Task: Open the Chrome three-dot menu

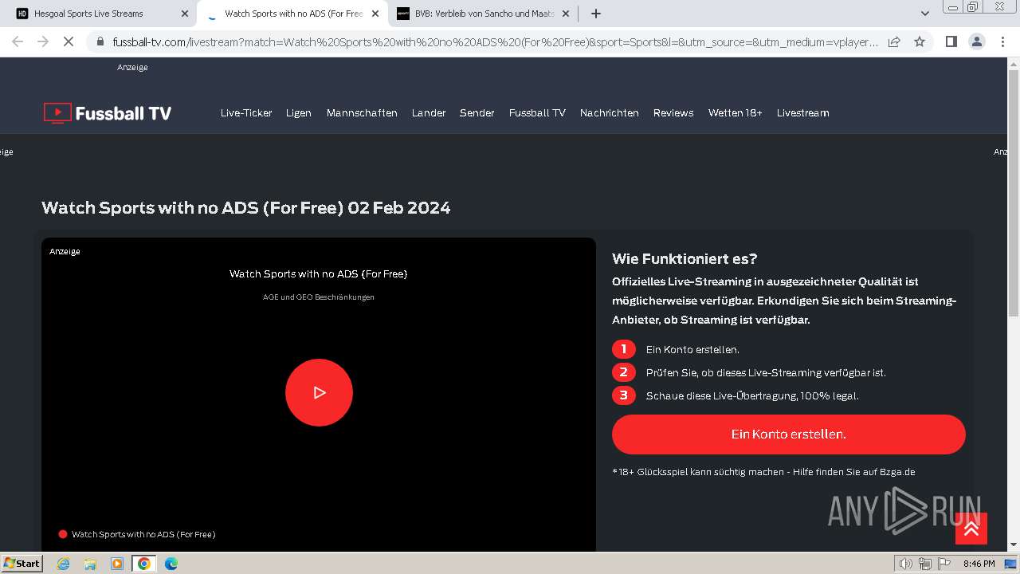Action: [x=1003, y=41]
